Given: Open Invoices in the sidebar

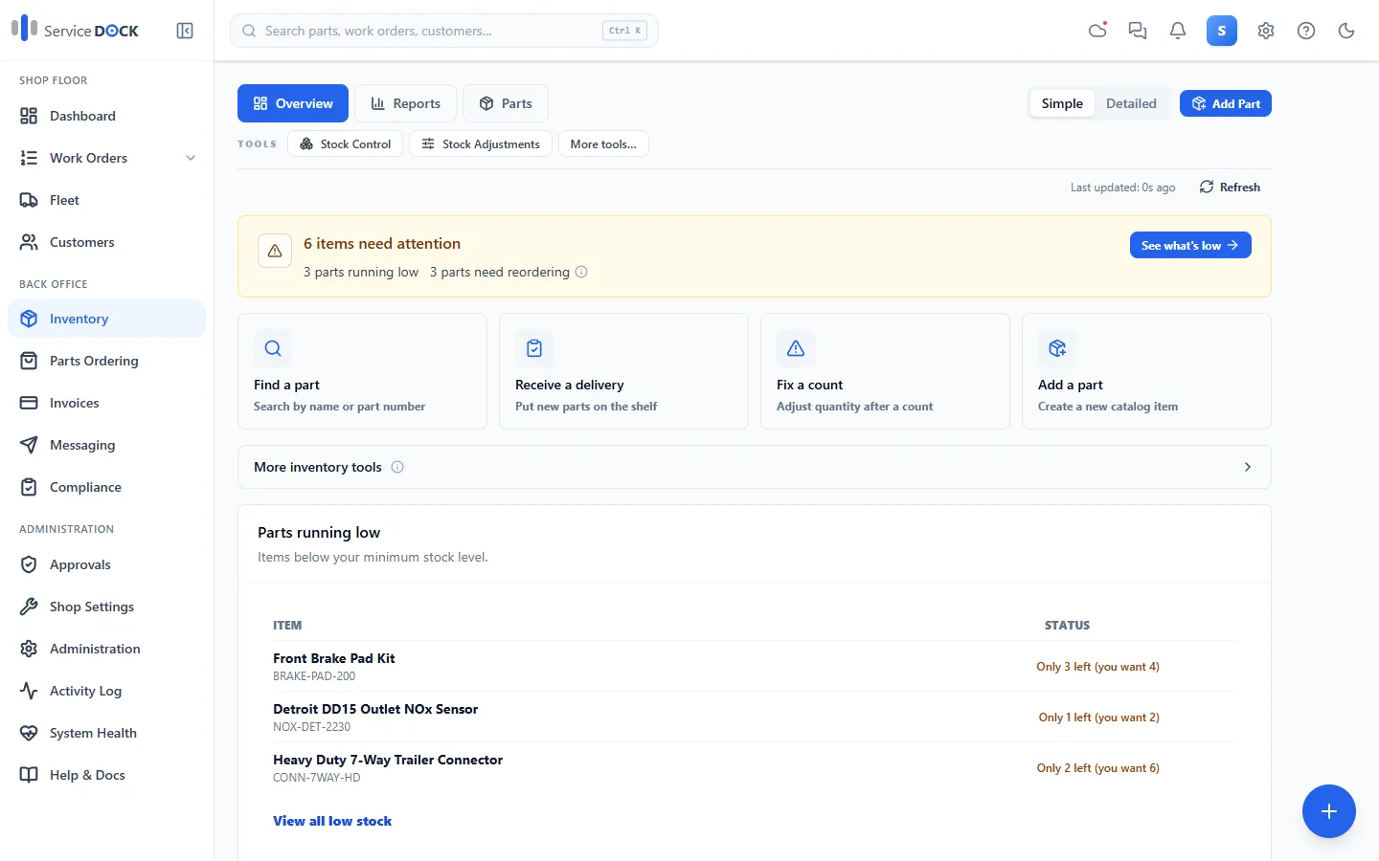Looking at the screenshot, I should tap(106, 403).
